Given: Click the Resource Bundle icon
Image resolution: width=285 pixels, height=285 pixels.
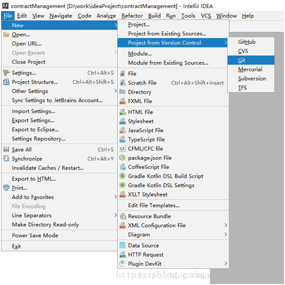Looking at the screenshot, I should 123,216.
